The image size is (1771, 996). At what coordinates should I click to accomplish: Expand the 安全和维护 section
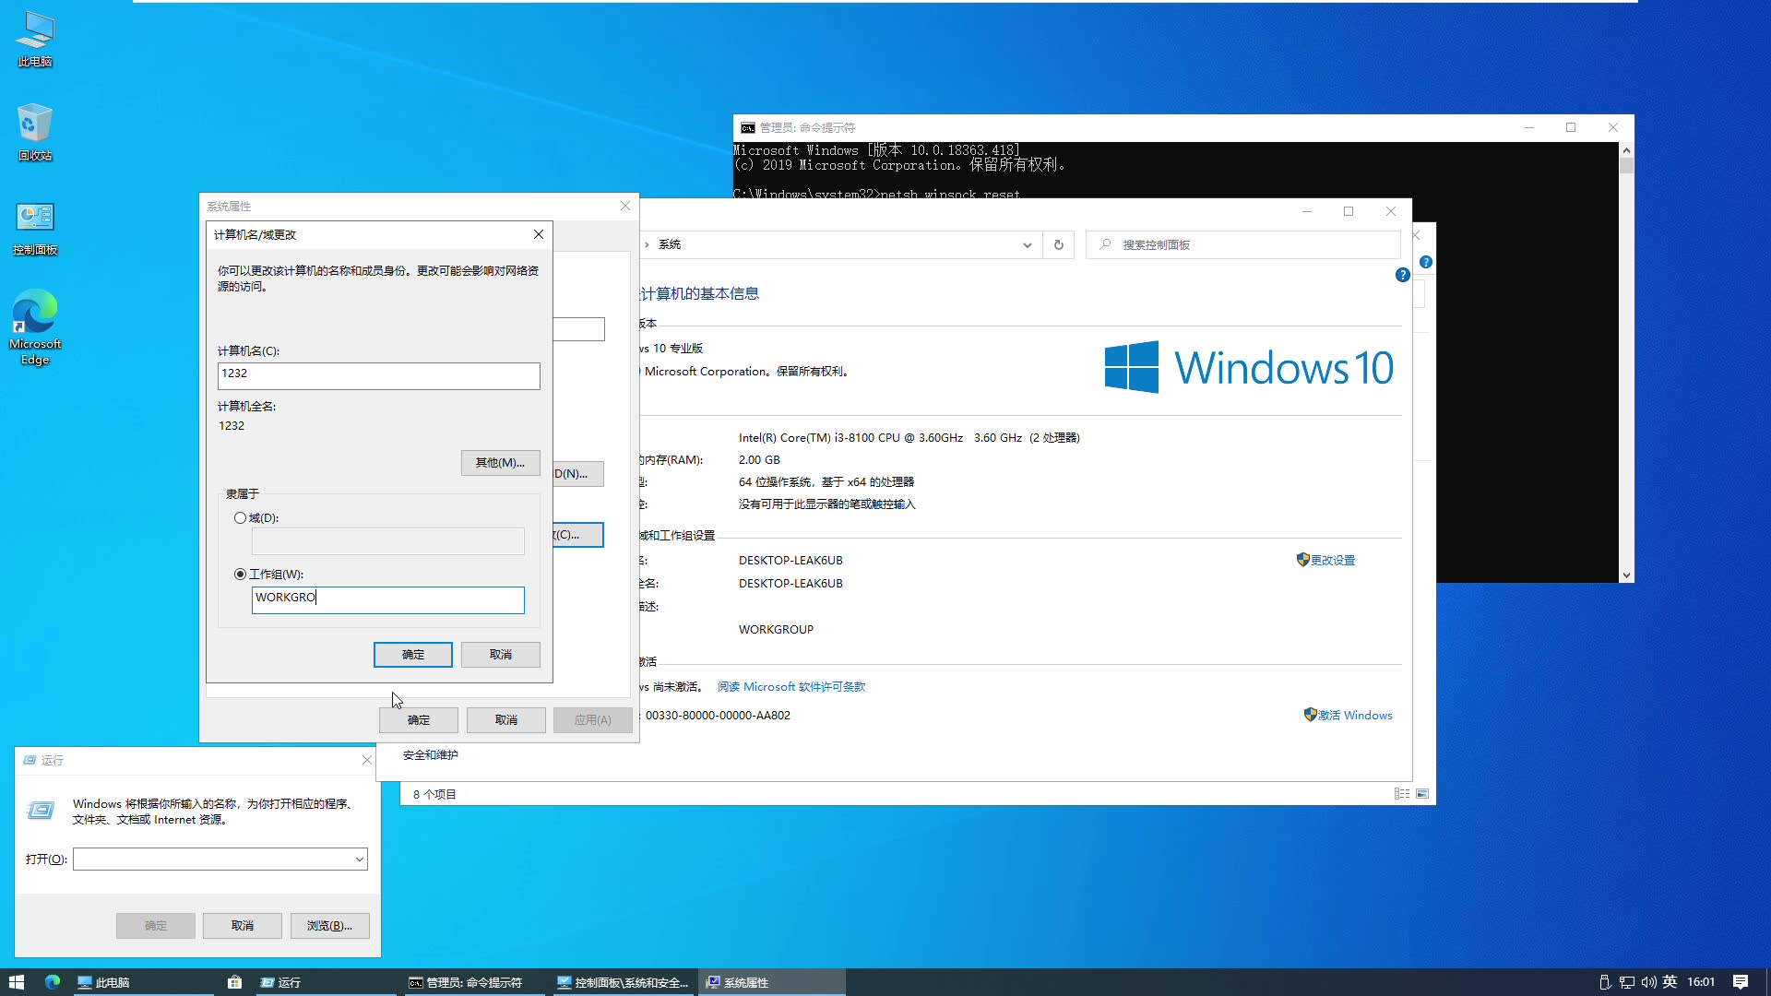pos(428,754)
